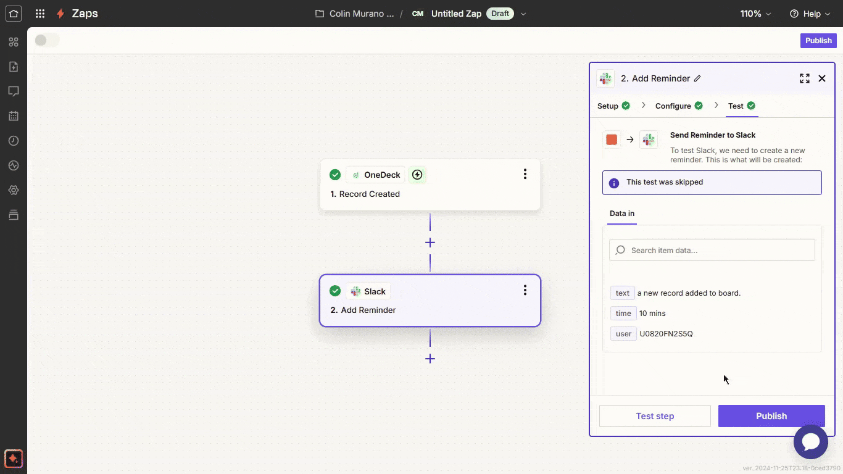Screen dimensions: 843x474
Task: Select the Test tab
Action: (741, 106)
